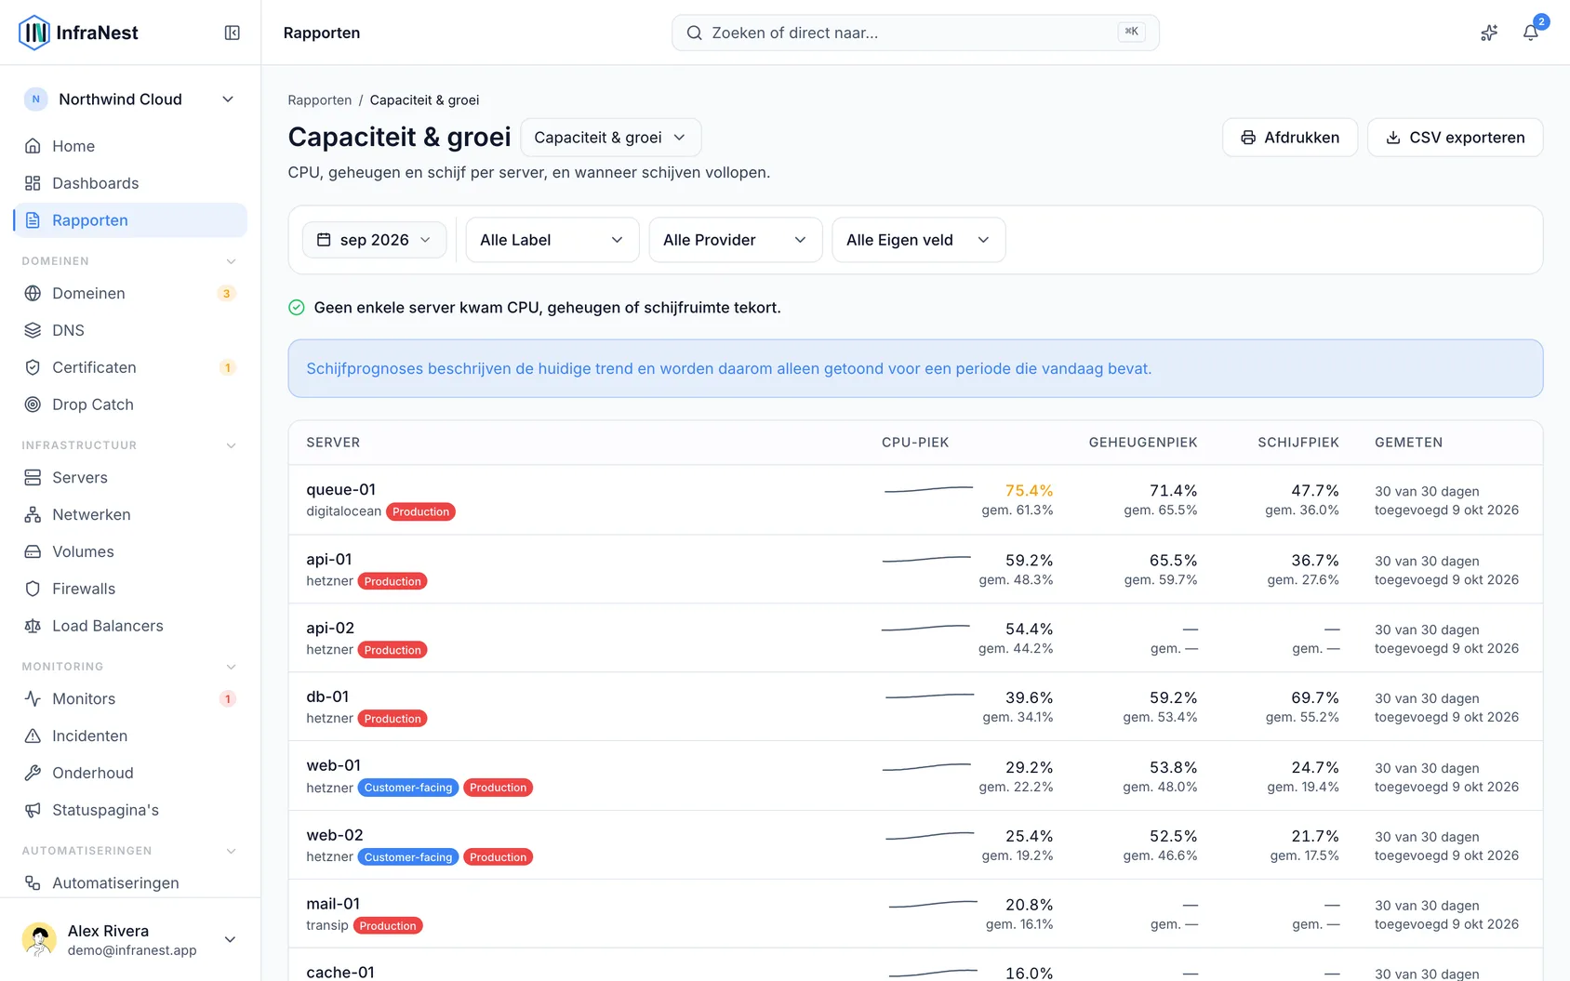Click the InfraNest logo icon
The image size is (1570, 981).
34,33
